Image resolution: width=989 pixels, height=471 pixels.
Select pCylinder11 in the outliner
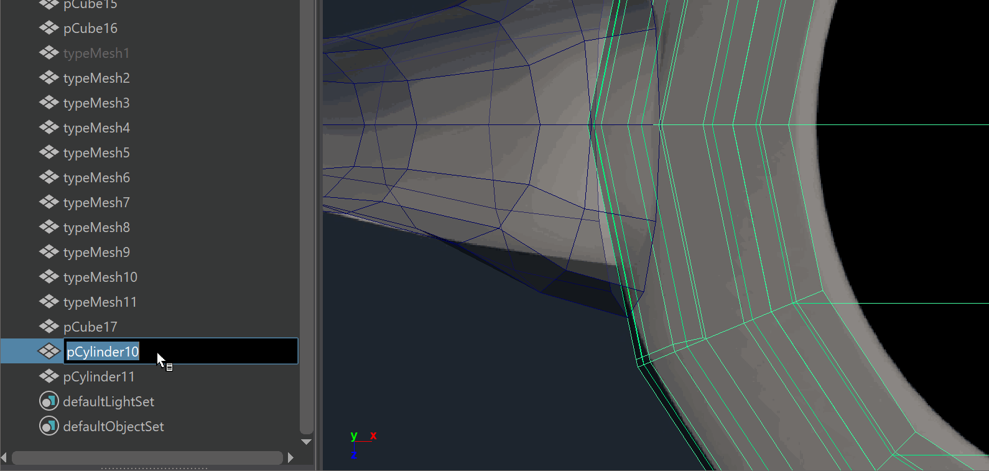(98, 376)
